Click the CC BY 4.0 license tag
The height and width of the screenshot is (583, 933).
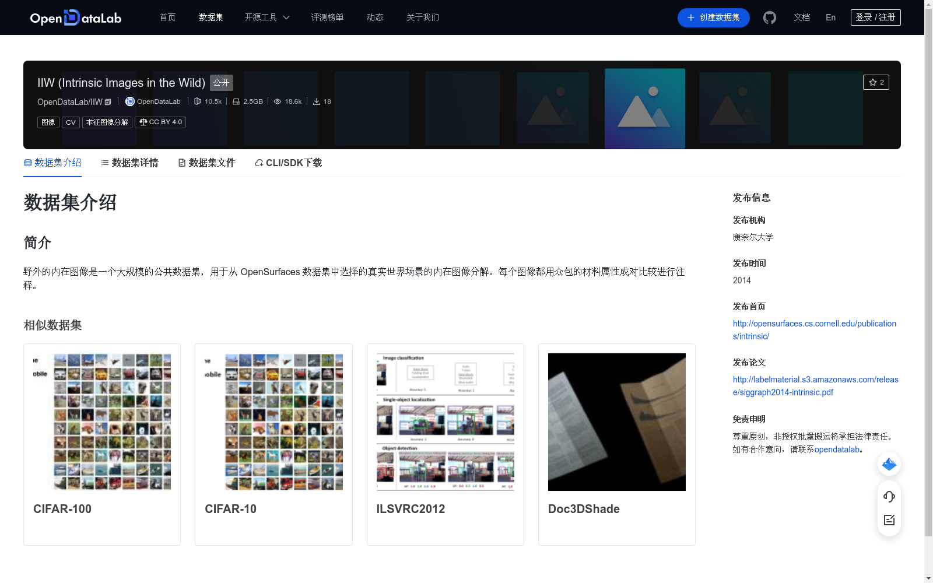[x=160, y=122]
